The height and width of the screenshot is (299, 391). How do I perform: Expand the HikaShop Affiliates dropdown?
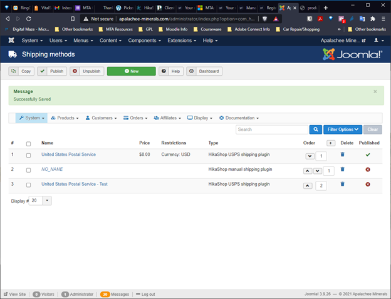(167, 118)
